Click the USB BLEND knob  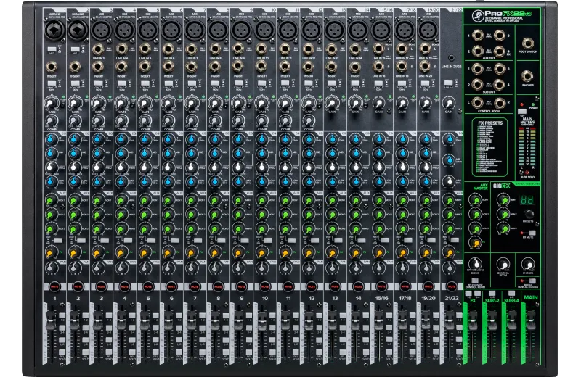(x=476, y=264)
